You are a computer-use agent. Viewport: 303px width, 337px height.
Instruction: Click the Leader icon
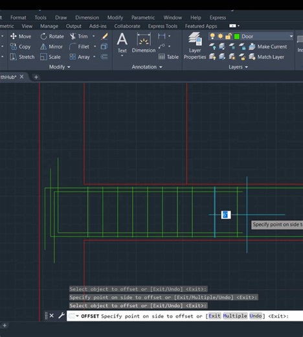coord(162,46)
